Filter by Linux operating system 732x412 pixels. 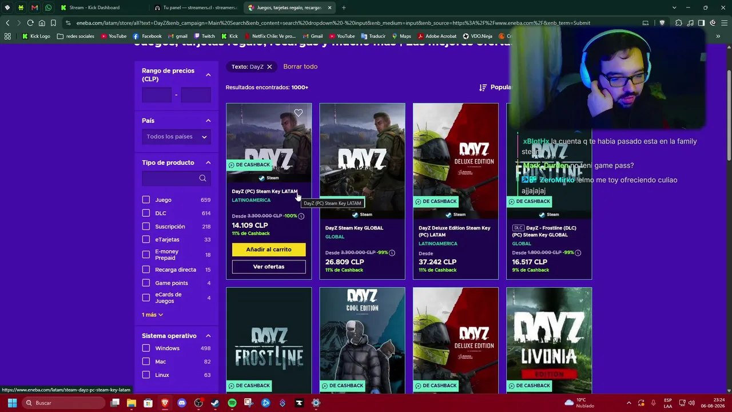pos(146,375)
